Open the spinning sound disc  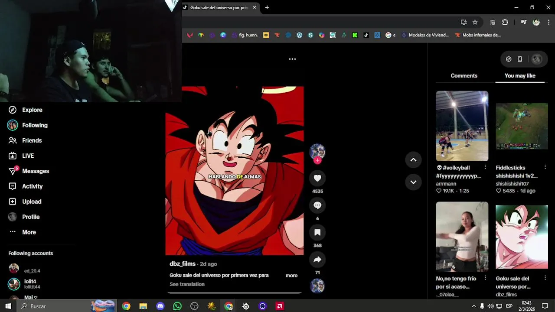click(x=317, y=286)
